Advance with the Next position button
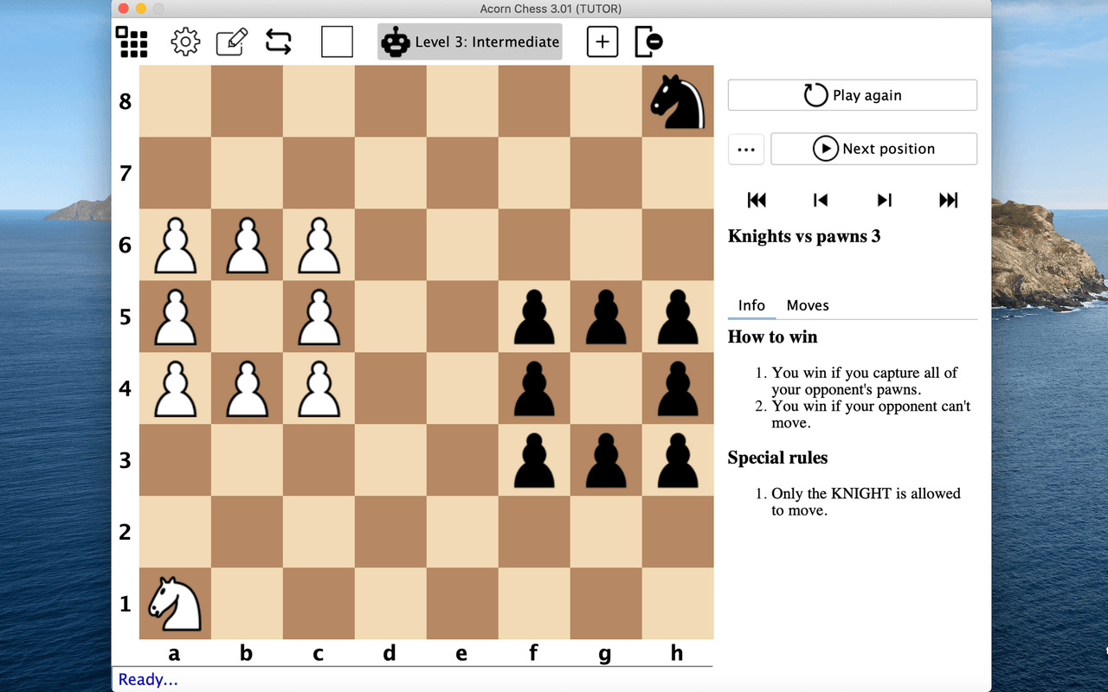 point(873,149)
